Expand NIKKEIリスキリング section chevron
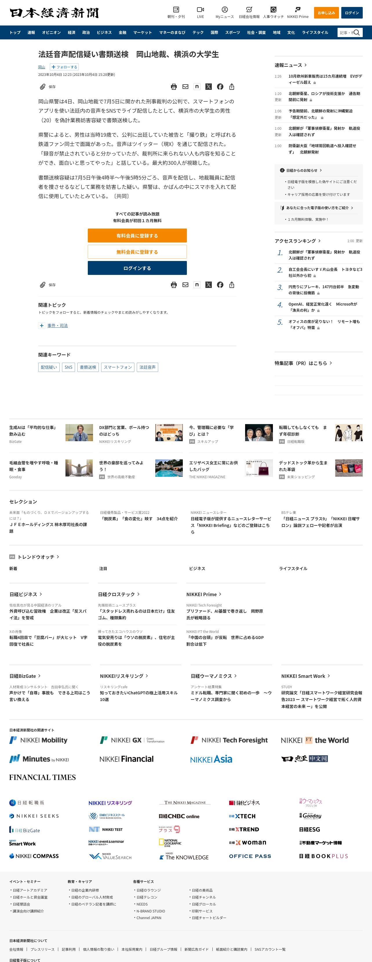 147,676
